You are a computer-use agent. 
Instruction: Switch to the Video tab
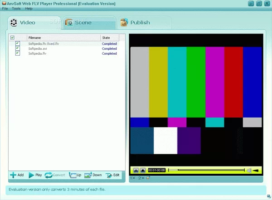coord(34,23)
